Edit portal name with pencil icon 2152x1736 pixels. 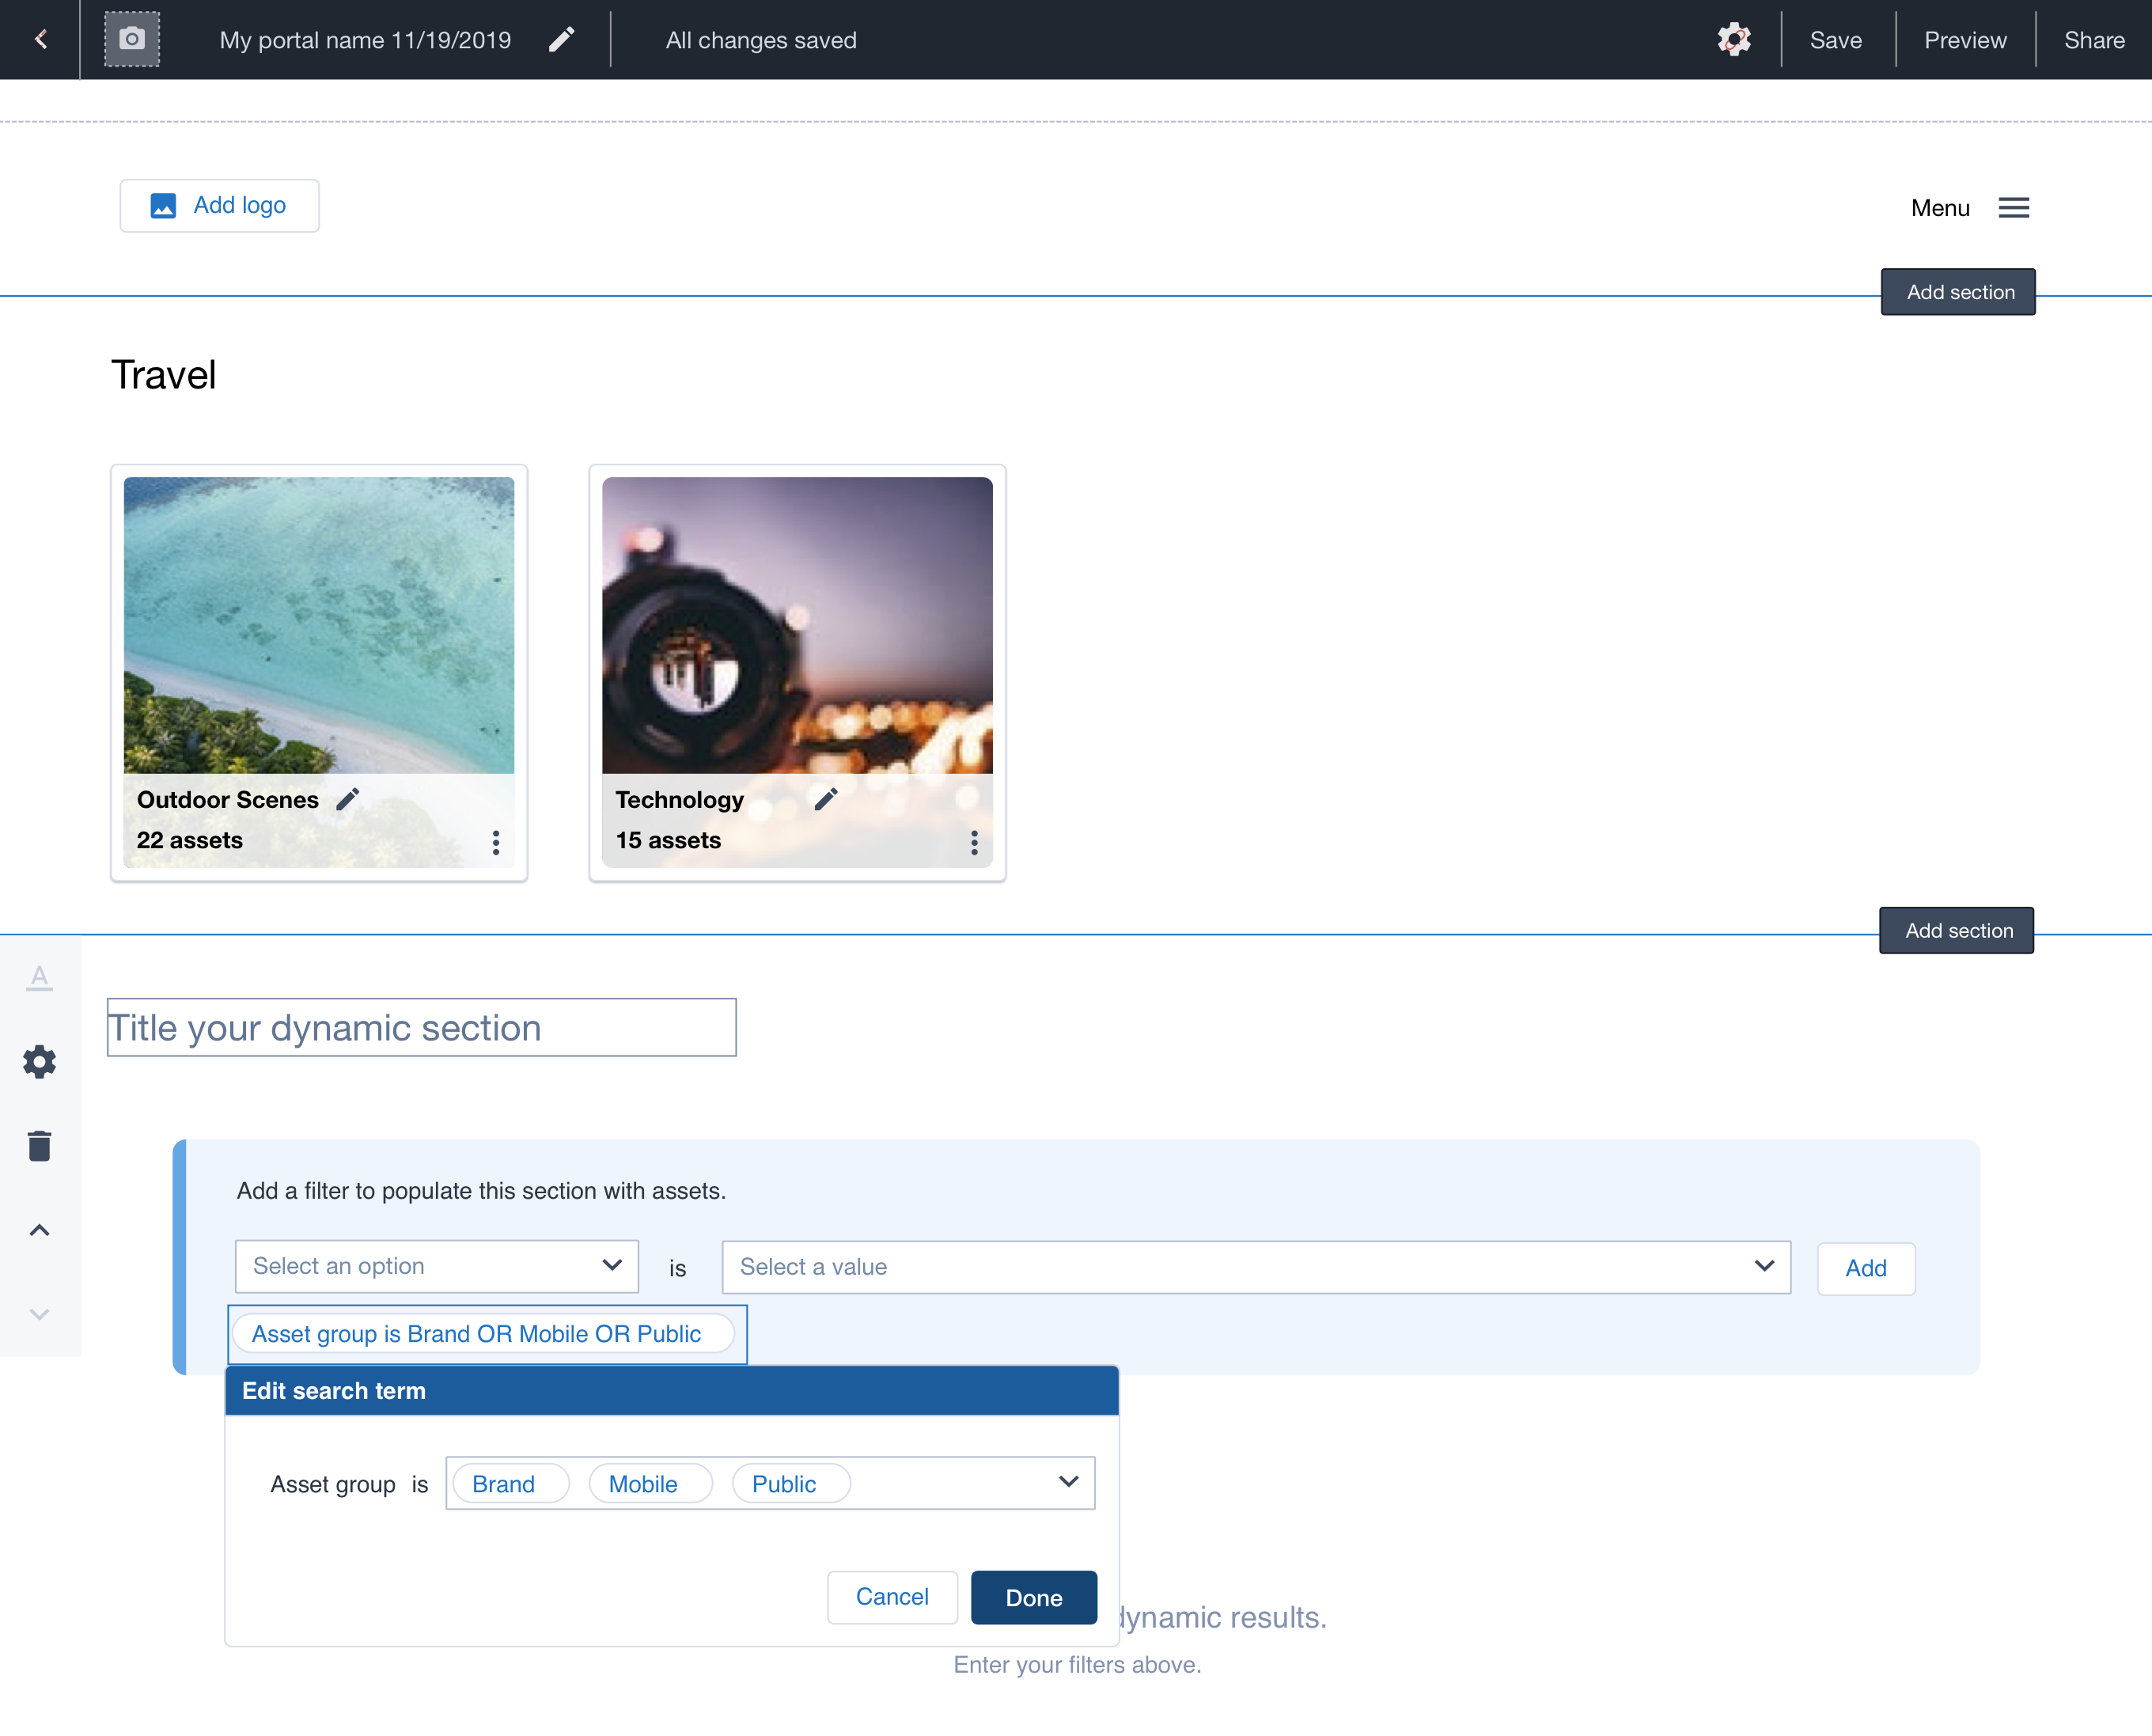pyautogui.click(x=562, y=40)
